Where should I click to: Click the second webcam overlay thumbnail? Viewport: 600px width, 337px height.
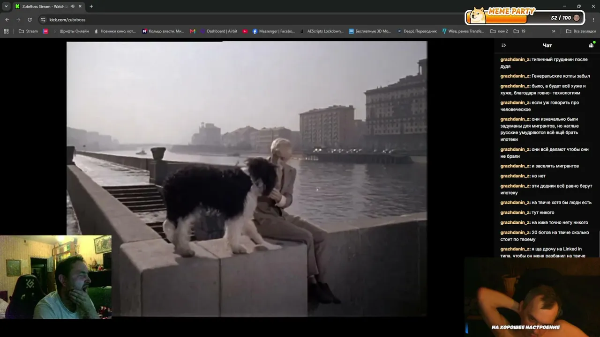tap(532, 297)
